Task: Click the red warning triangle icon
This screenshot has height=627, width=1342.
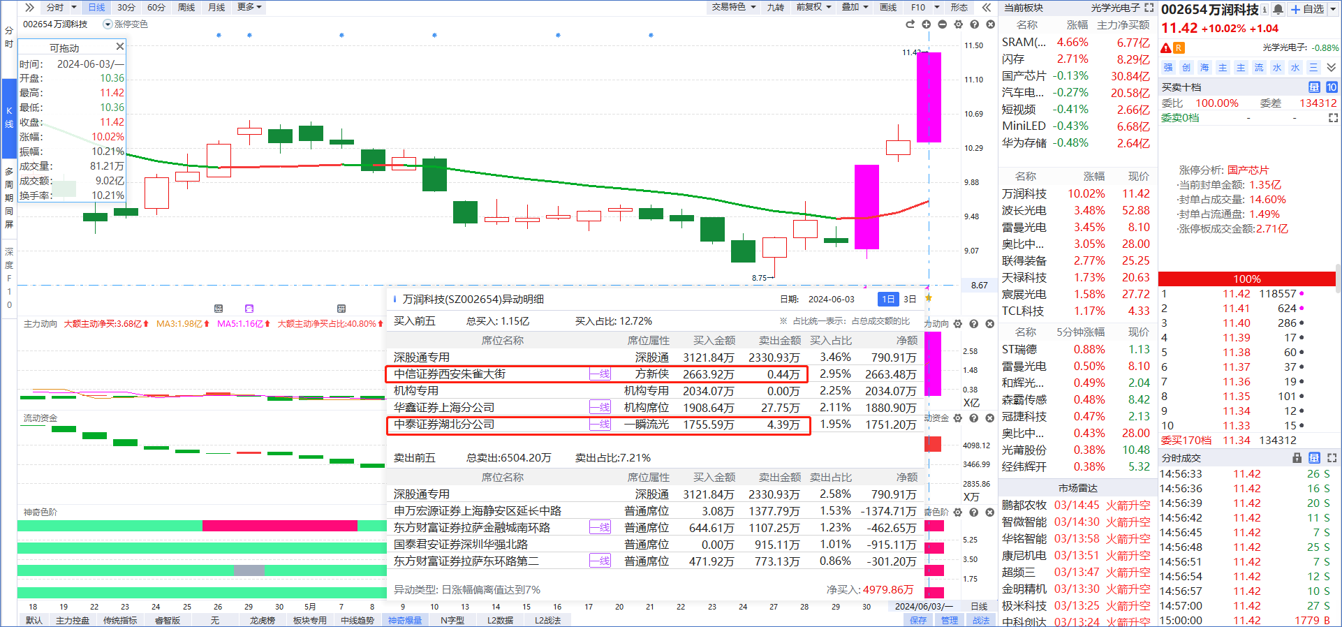Action: coord(1165,48)
